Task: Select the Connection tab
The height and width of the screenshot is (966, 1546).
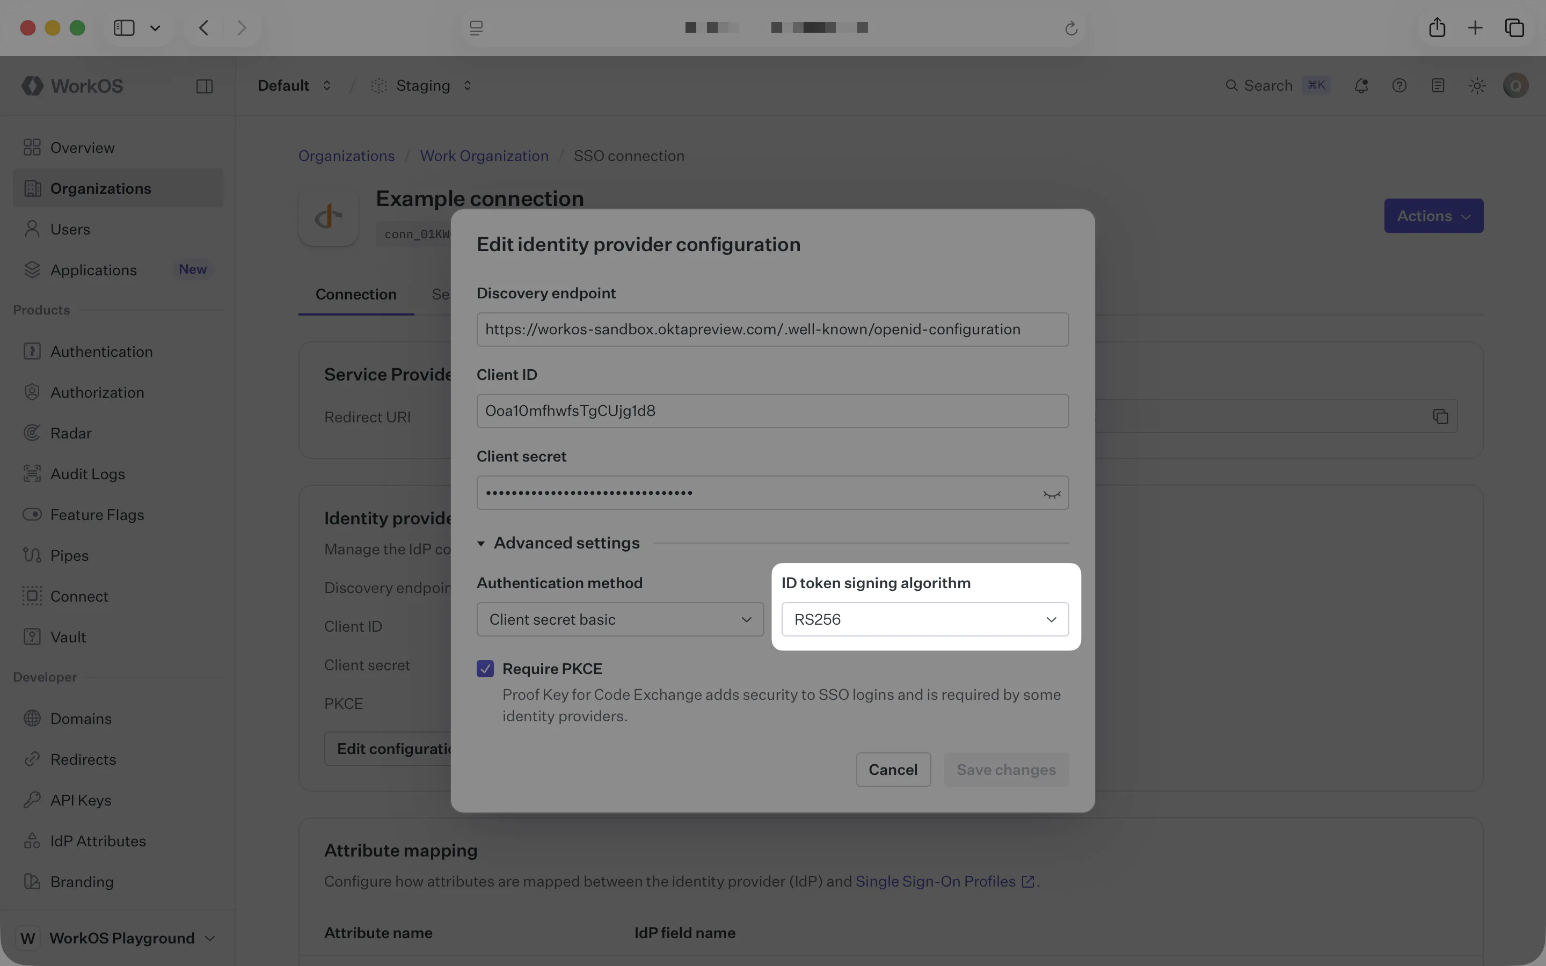Action: [356, 295]
